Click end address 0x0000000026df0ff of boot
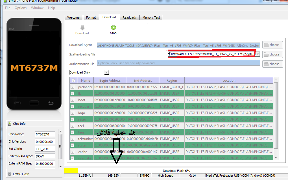The height and width of the screenshot is (180, 288). [x=143, y=100]
